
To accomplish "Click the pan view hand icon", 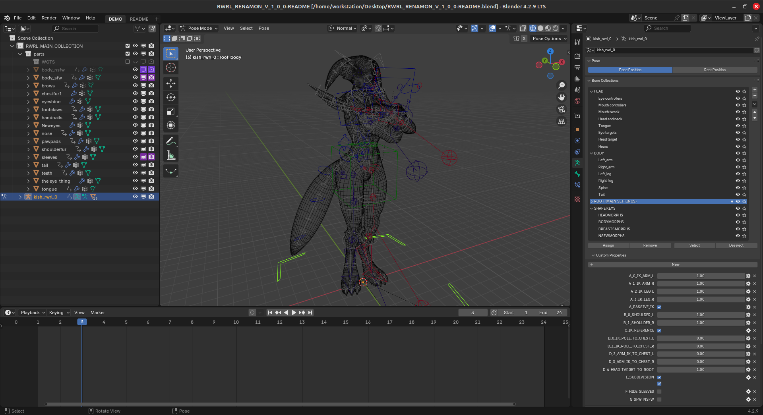I will 562,97.
